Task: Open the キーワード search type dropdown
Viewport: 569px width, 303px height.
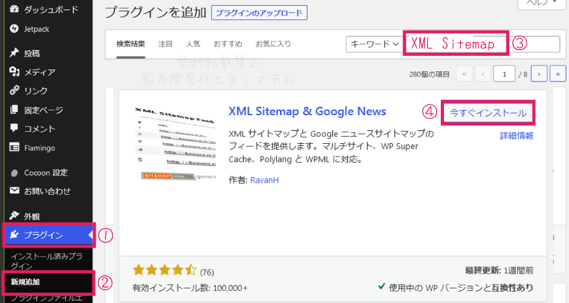Action: click(x=374, y=44)
